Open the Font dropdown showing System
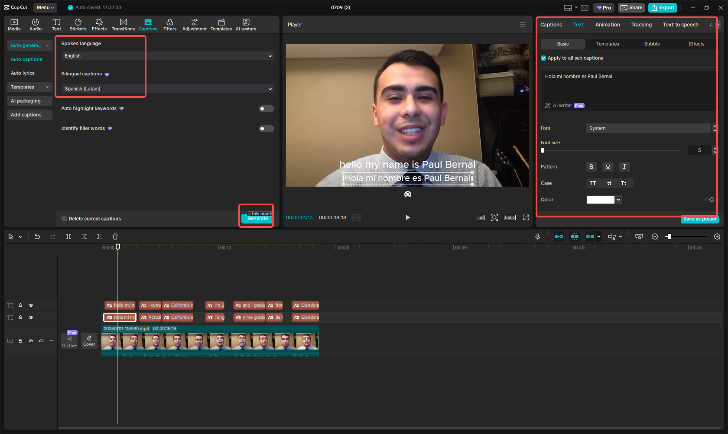 pos(648,128)
